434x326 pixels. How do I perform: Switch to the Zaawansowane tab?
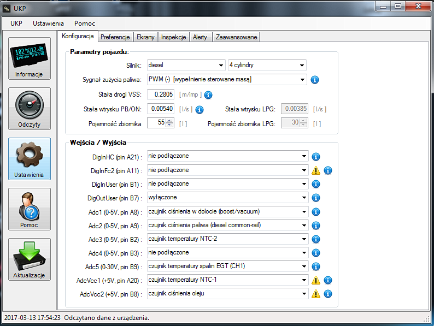point(236,37)
